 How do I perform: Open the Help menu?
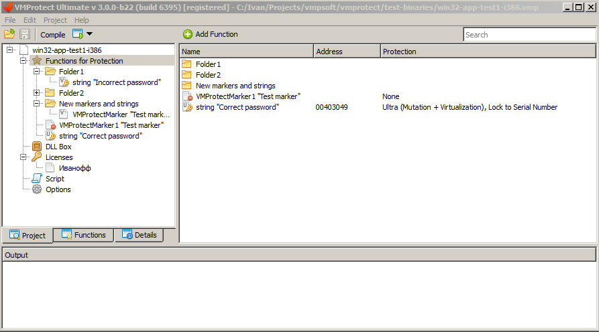pos(81,20)
